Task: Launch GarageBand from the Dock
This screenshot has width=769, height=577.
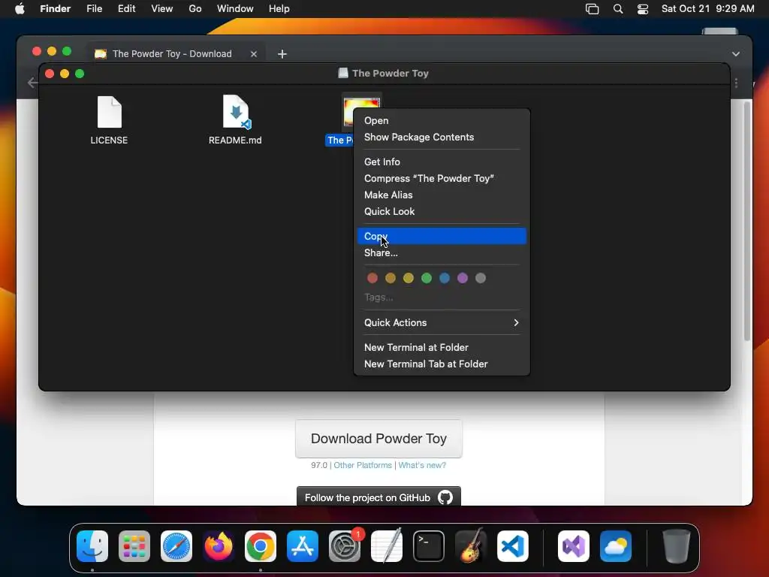Action: coord(471,546)
